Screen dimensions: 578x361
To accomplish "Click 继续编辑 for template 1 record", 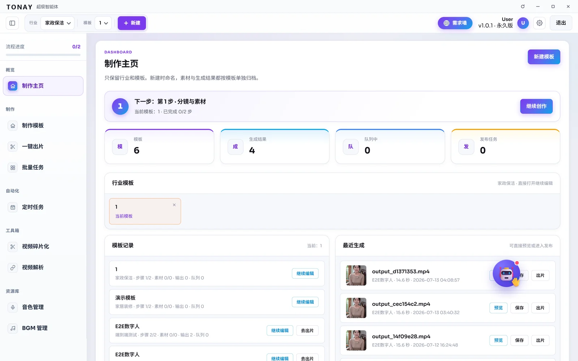I will click(x=305, y=274).
